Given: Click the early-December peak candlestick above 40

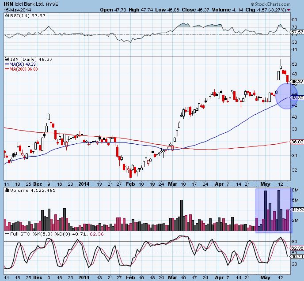Looking at the screenshot, I should [49, 117].
